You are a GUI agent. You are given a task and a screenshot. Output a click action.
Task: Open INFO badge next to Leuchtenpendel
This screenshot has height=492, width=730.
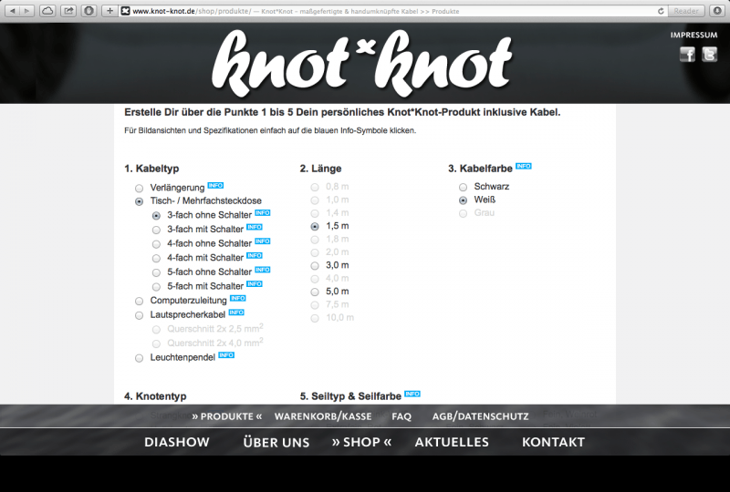click(x=226, y=354)
